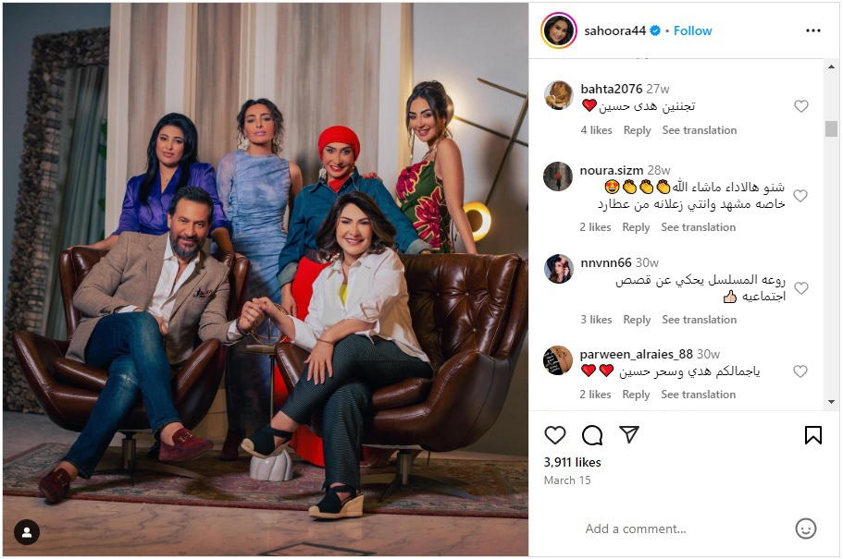The image size is (843, 559).
Task: Click the comments scrollbar thumb
Action: (x=831, y=128)
